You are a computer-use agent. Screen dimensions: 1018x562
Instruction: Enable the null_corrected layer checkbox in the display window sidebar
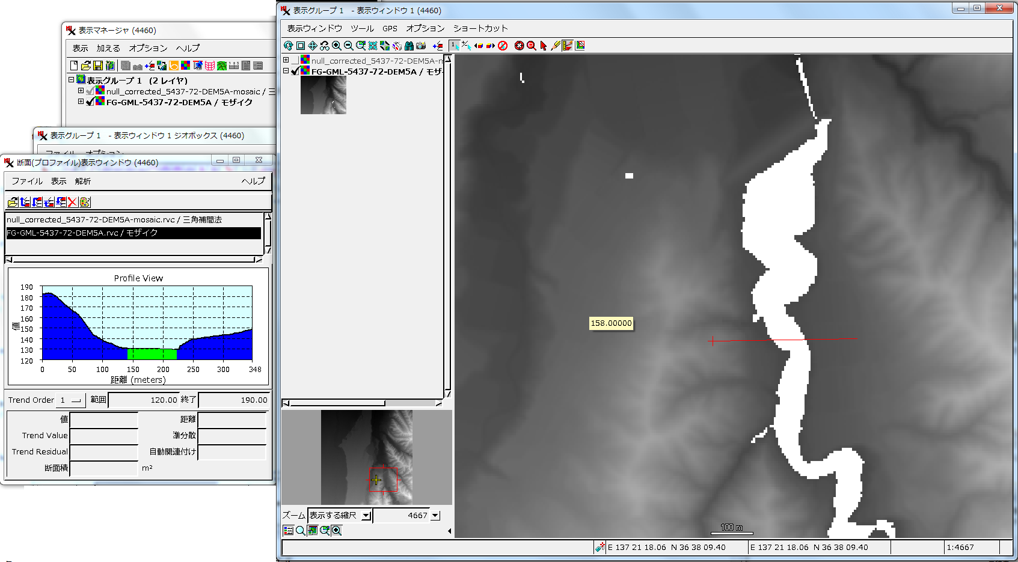pos(295,61)
